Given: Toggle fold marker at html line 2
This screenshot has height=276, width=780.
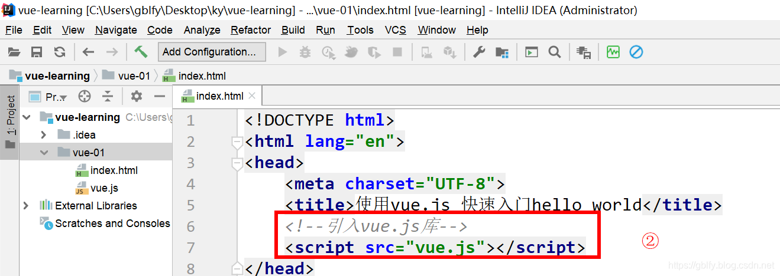Looking at the screenshot, I should pyautogui.click(x=238, y=142).
